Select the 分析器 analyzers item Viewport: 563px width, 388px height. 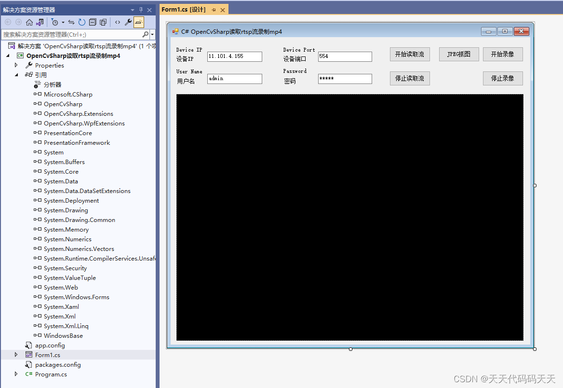tap(53, 84)
